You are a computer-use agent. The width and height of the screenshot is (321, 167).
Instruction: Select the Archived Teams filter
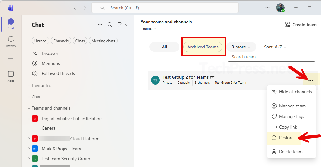point(203,47)
